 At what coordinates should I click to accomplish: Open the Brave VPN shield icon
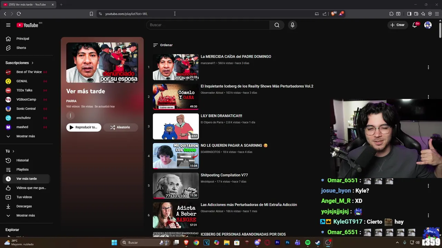click(x=430, y=14)
